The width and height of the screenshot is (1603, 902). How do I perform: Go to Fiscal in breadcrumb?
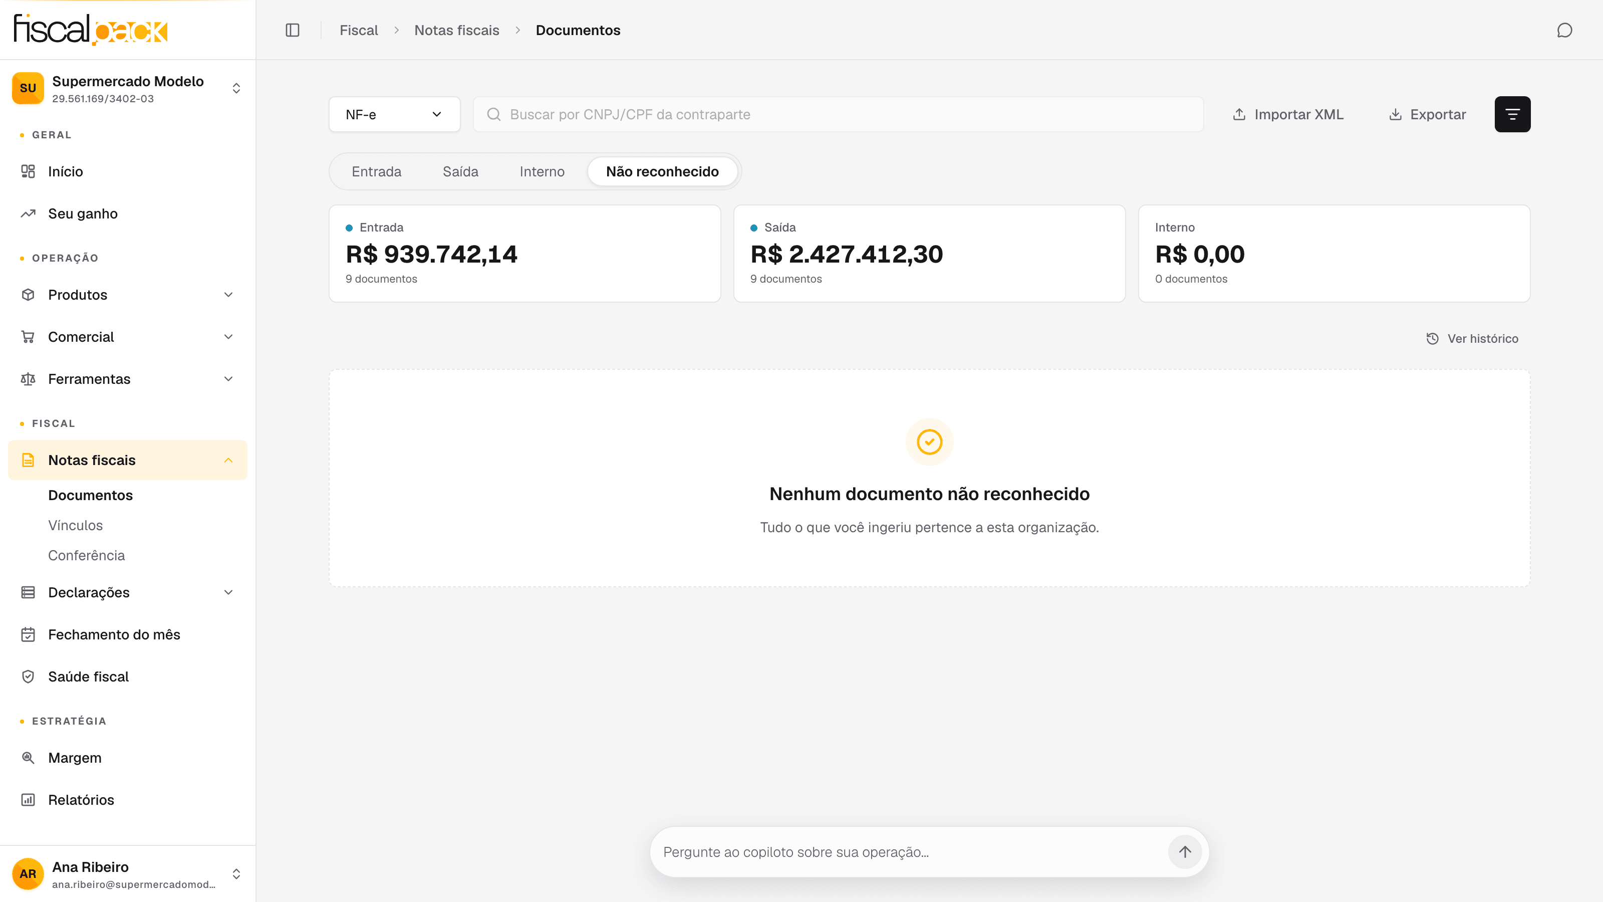click(359, 30)
